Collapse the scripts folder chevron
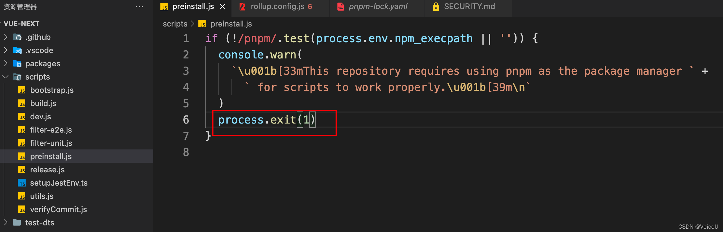Viewport: 723px width, 232px height. coord(5,77)
